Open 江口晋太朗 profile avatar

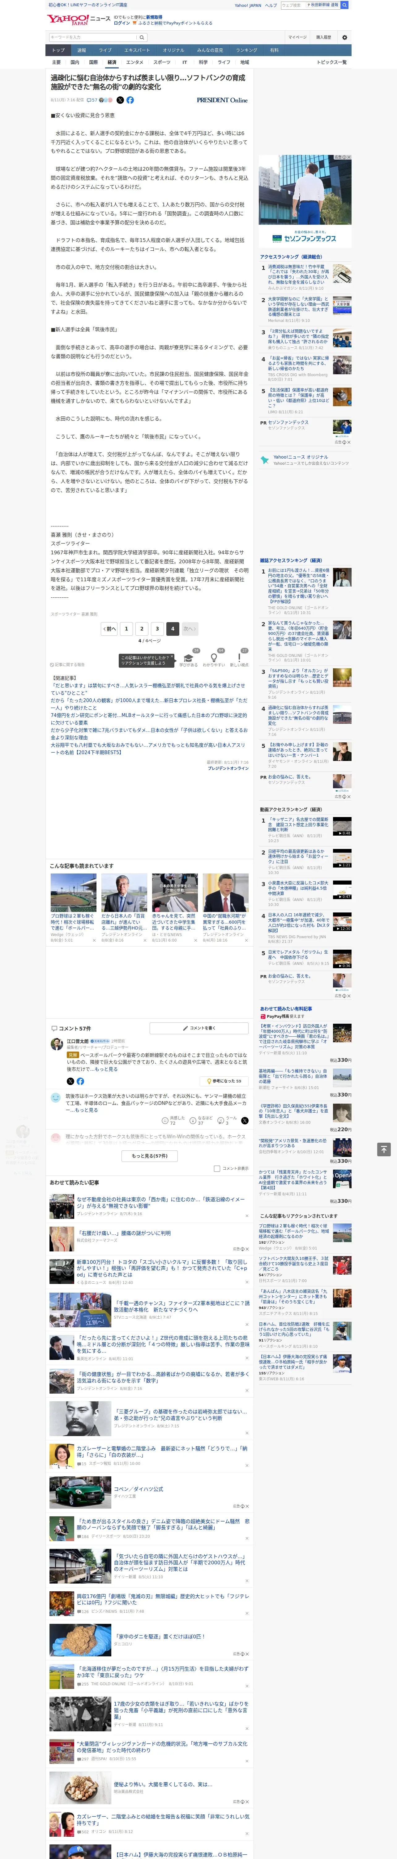56,1044
